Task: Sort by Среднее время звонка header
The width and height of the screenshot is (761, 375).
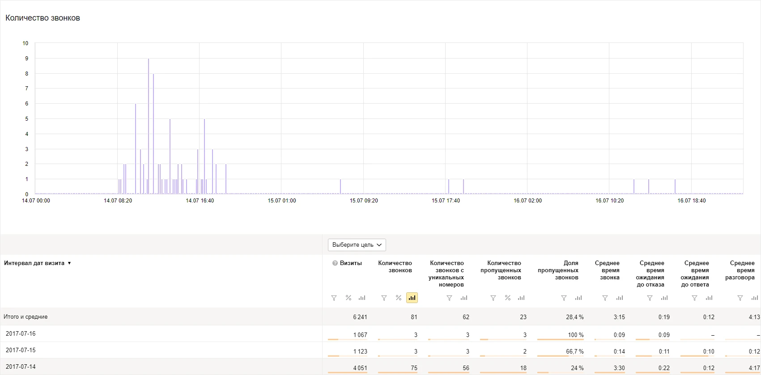Action: click(x=607, y=270)
